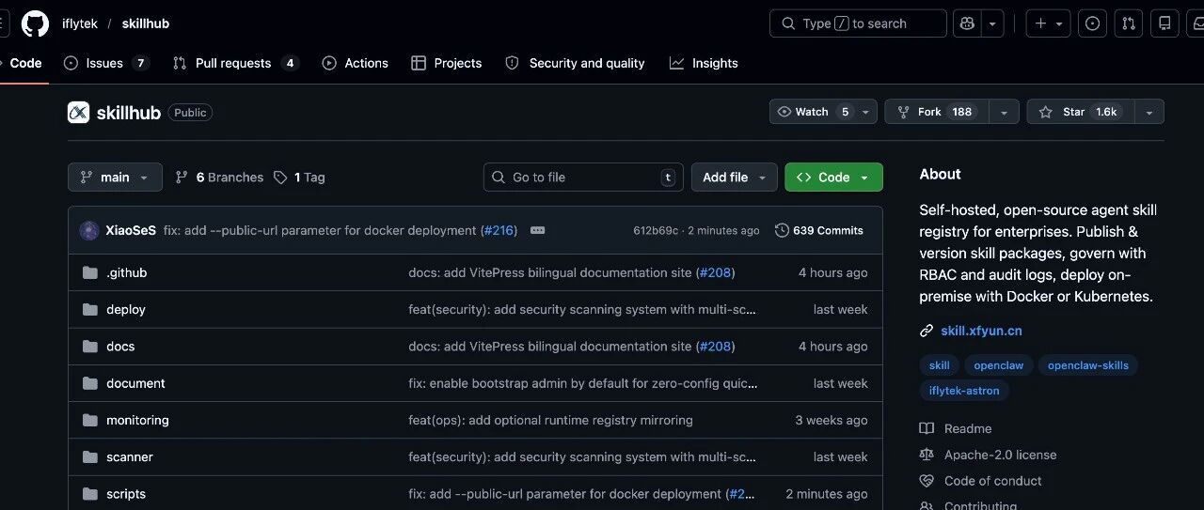Open the main branch selector
The height and width of the screenshot is (510, 1204).
[x=115, y=177]
